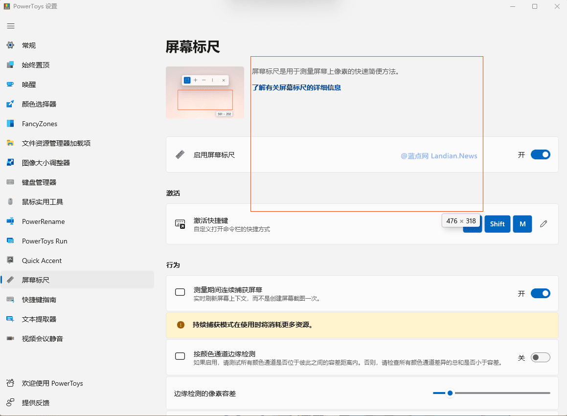Open the PowerRename settings page

[x=43, y=221]
